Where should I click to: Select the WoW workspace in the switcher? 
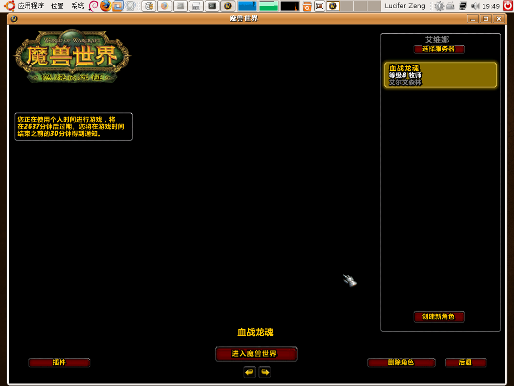pyautogui.click(x=333, y=6)
